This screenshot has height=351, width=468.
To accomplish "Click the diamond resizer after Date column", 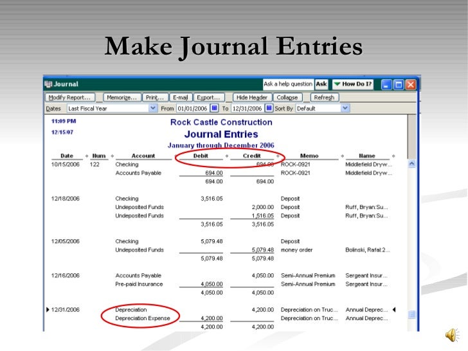I will pyautogui.click(x=87, y=156).
